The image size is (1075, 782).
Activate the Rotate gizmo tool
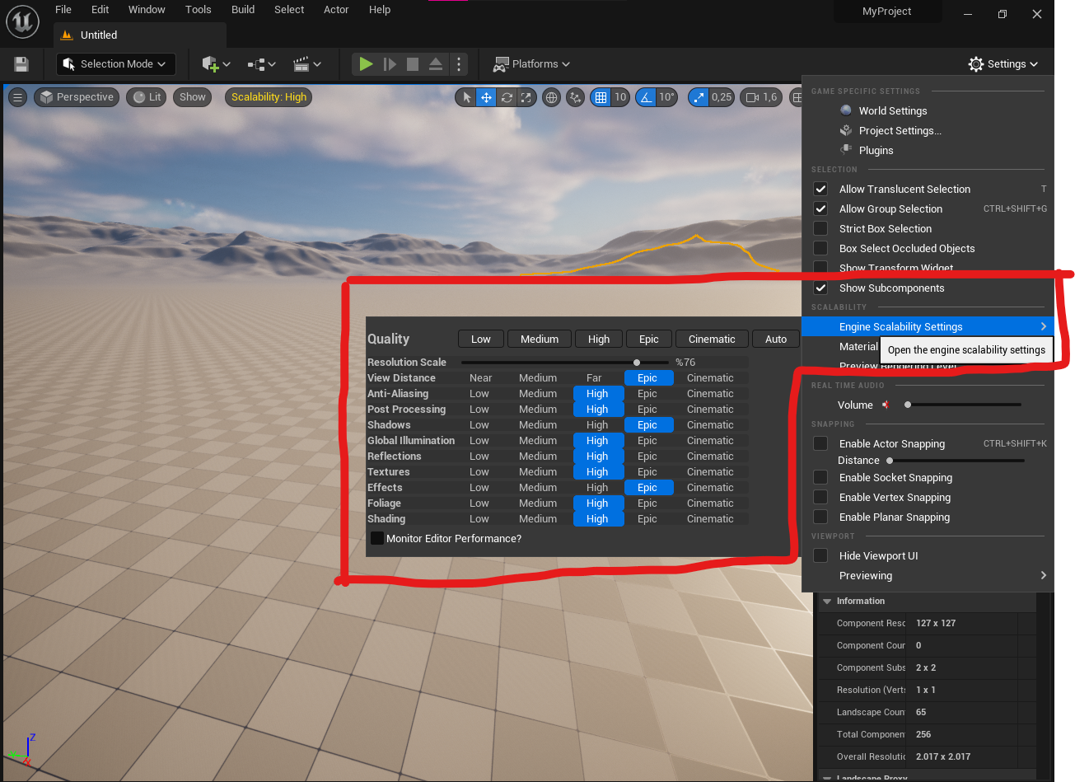coord(507,97)
